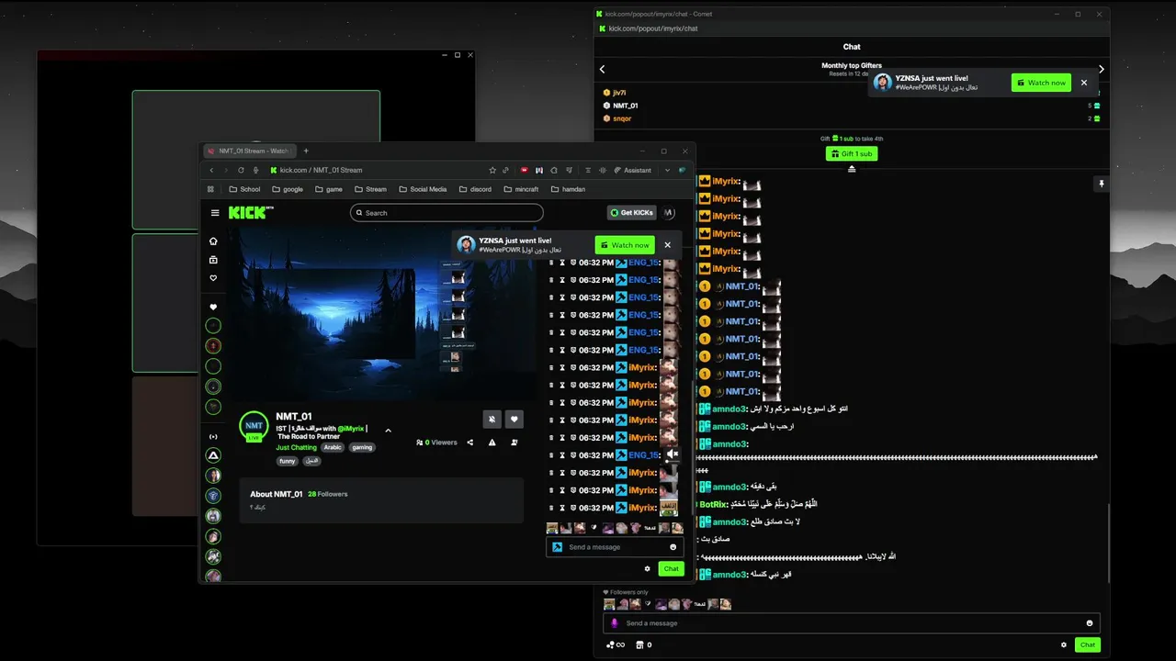Mute notifications with the crossed-bell button for NMT_01

pos(492,420)
